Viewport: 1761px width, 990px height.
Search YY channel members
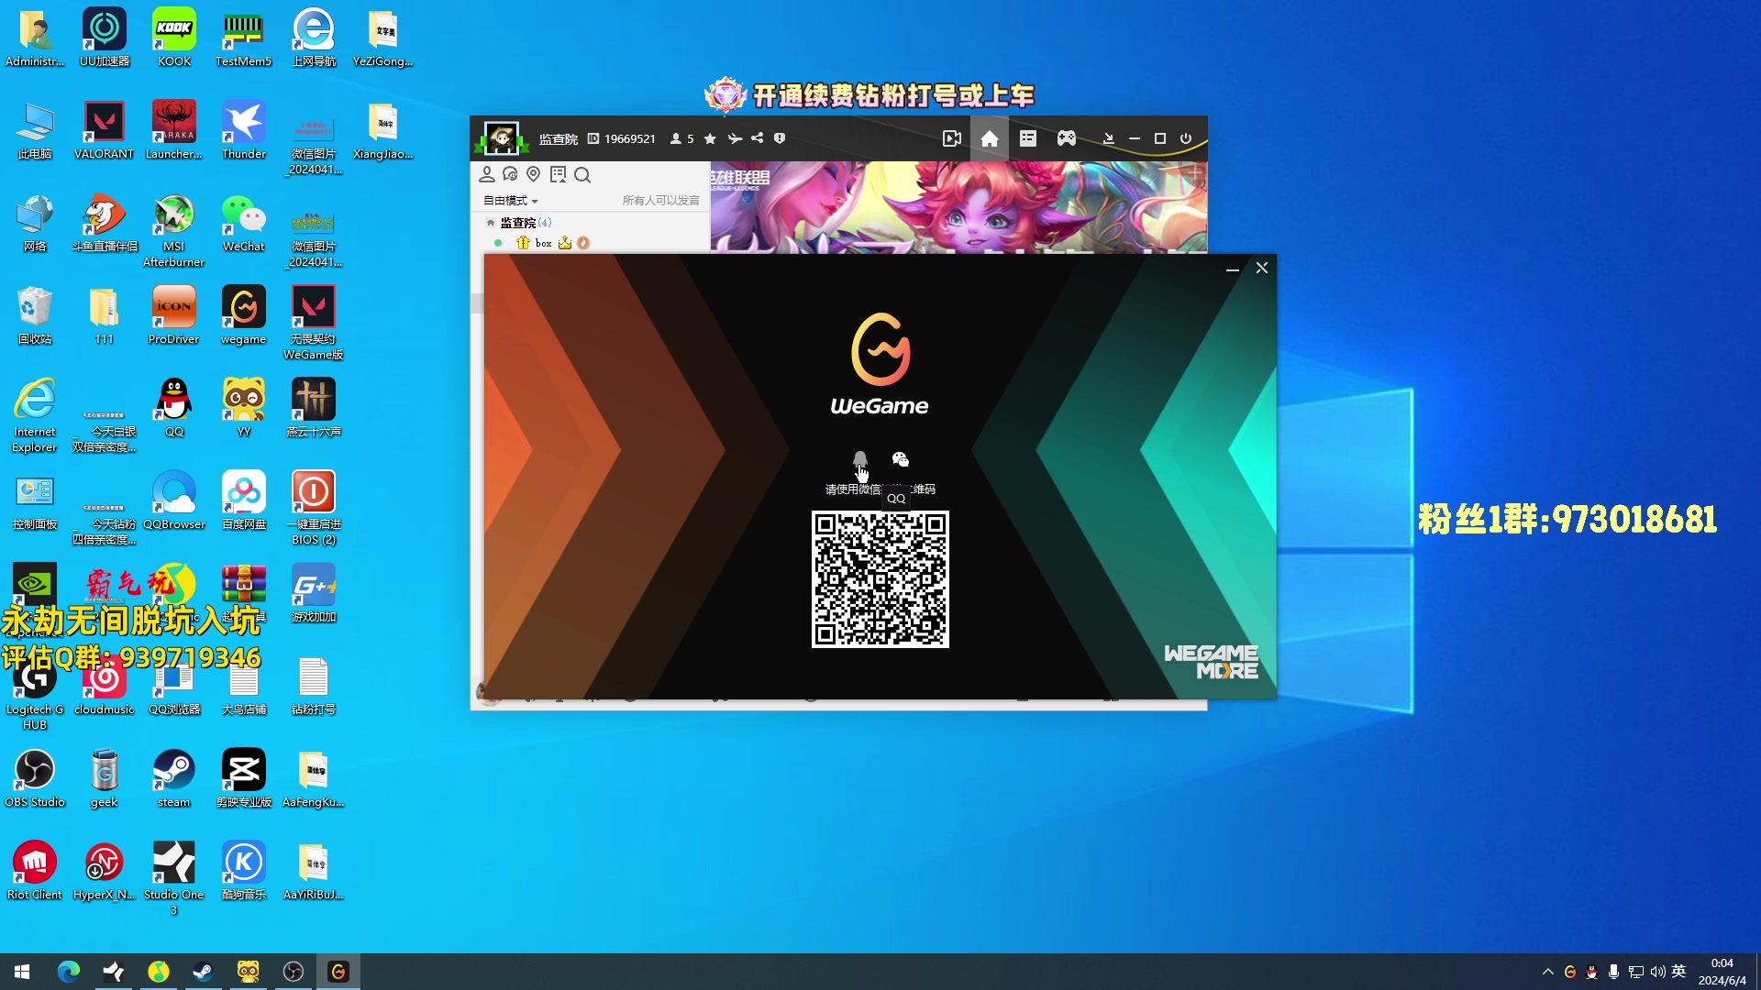click(582, 174)
